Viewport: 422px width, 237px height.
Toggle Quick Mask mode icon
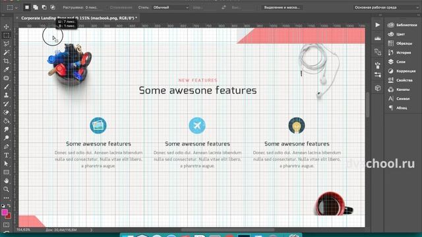6,224
